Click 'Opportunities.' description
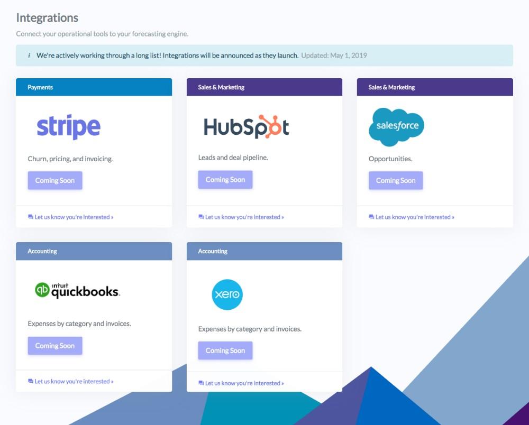The image size is (529, 425). tap(390, 159)
